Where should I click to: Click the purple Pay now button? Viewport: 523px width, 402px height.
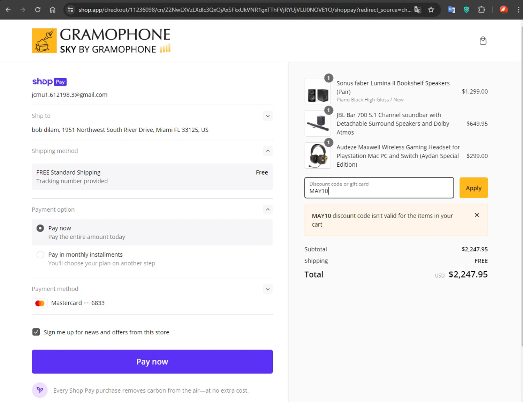tap(152, 362)
